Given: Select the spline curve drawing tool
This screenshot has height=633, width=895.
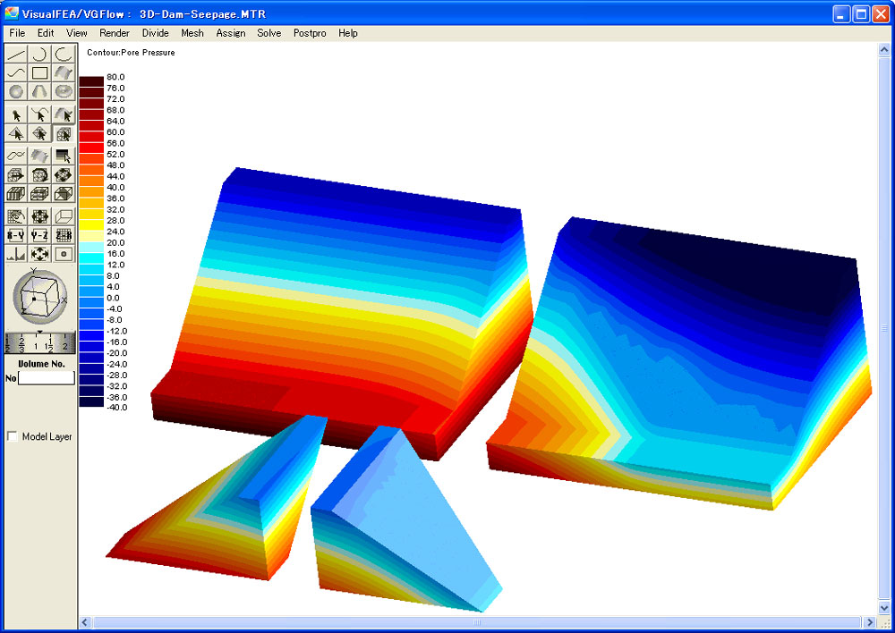Looking at the screenshot, I should click(16, 72).
